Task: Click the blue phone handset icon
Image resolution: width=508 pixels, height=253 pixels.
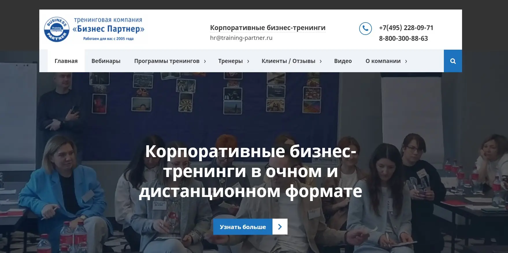Action: pyautogui.click(x=365, y=29)
